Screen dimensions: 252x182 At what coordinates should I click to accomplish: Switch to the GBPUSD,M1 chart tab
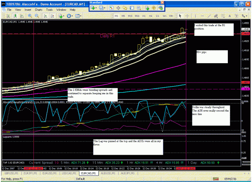click(11, 173)
